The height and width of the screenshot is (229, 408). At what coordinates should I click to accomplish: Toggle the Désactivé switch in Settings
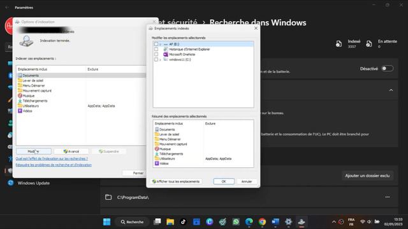click(387, 69)
